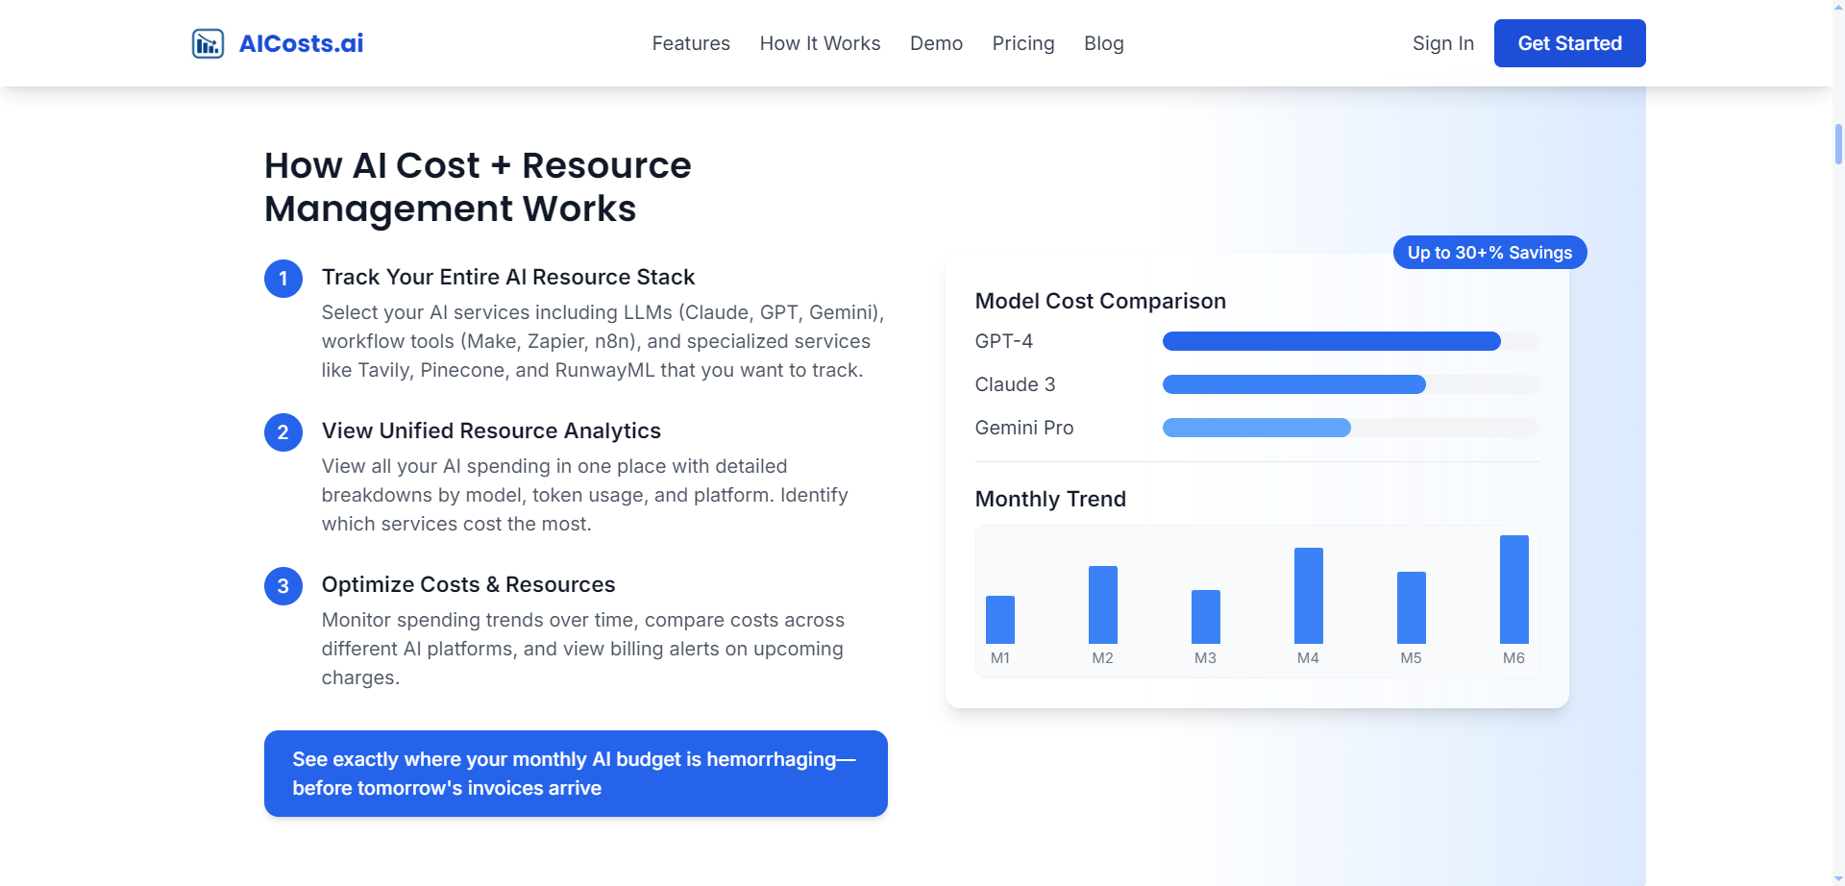Click the AICosts.ai chart logo icon
Viewport: 1845px width, 886px height.
(x=208, y=43)
